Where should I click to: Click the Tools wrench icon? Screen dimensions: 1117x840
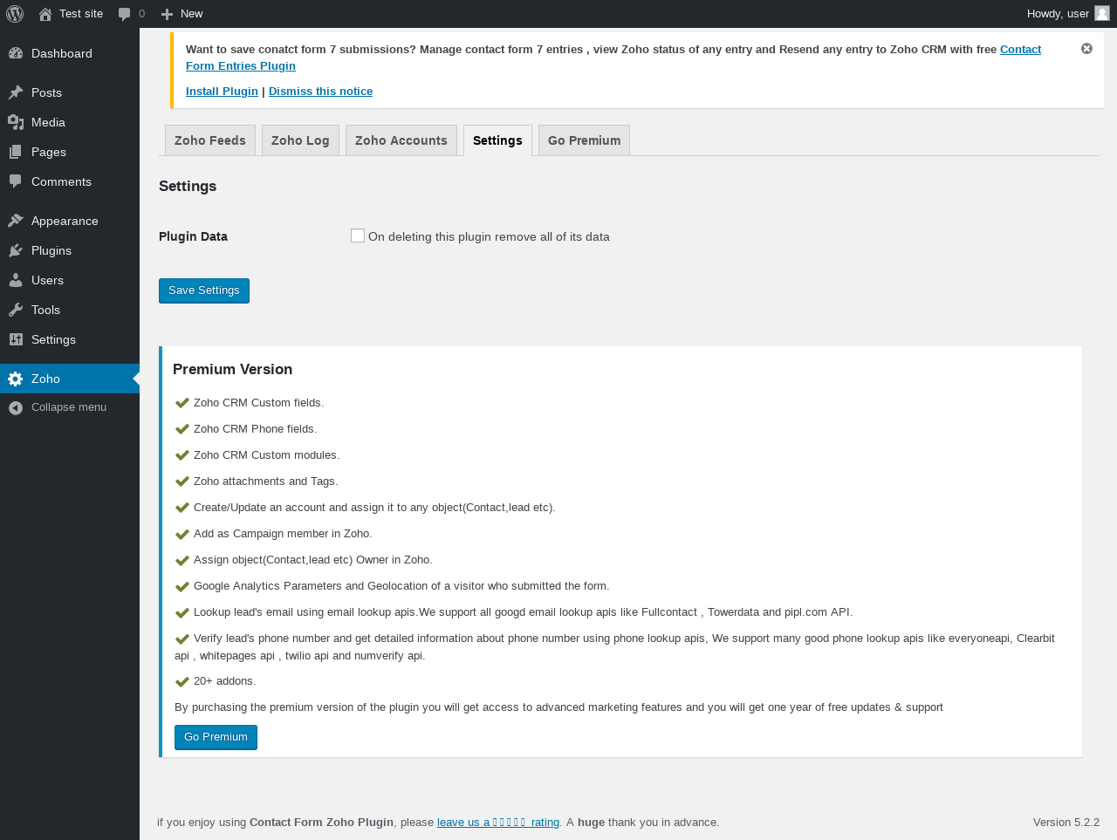tap(16, 310)
